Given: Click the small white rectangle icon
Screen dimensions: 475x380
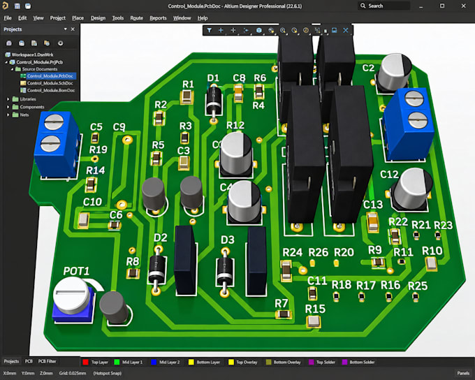Looking at the screenshot, I should (x=326, y=31).
